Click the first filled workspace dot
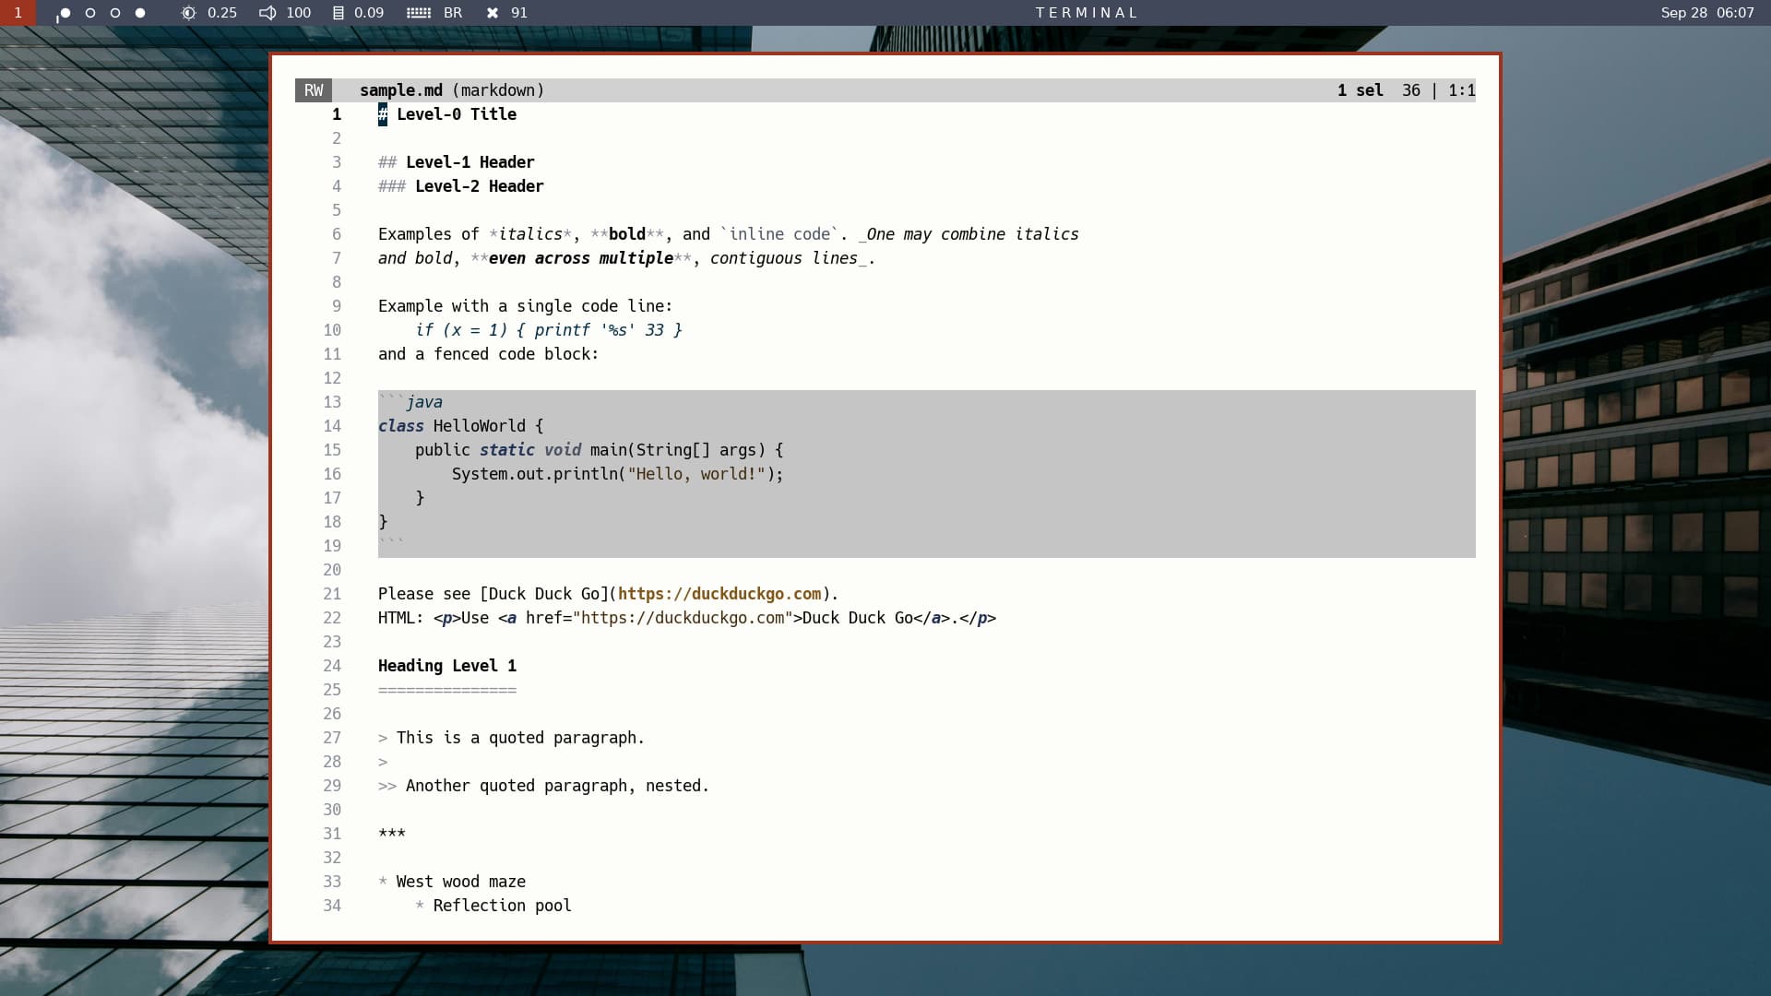Viewport: 1771px width, 996px height. [x=65, y=13]
